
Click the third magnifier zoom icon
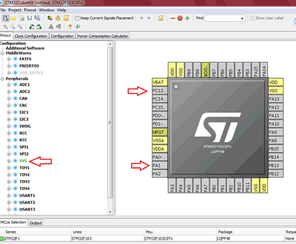[20, 26]
